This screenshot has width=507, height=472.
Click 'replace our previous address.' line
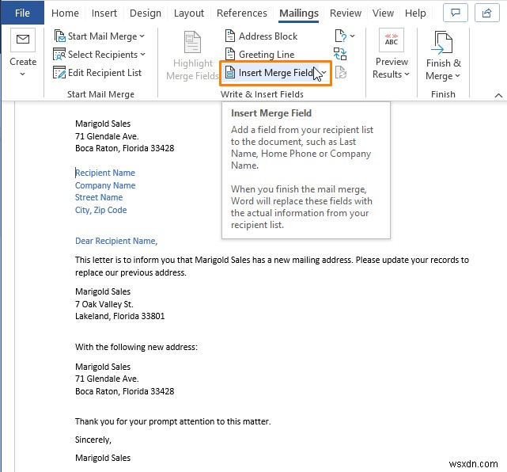click(x=131, y=272)
